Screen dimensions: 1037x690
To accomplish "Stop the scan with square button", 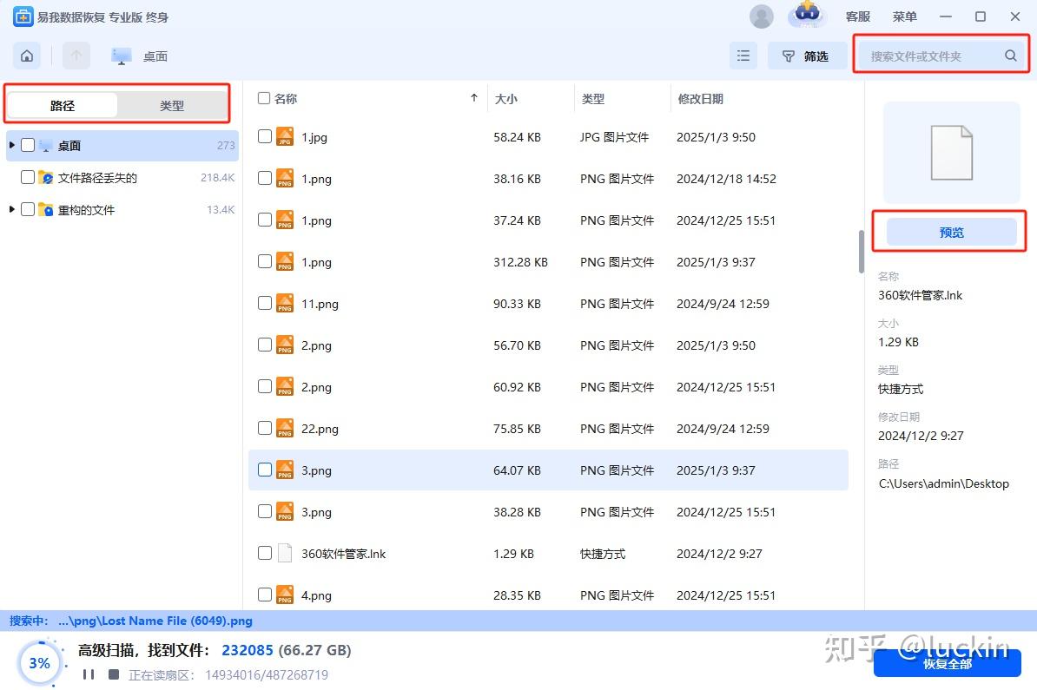I will pos(114,674).
